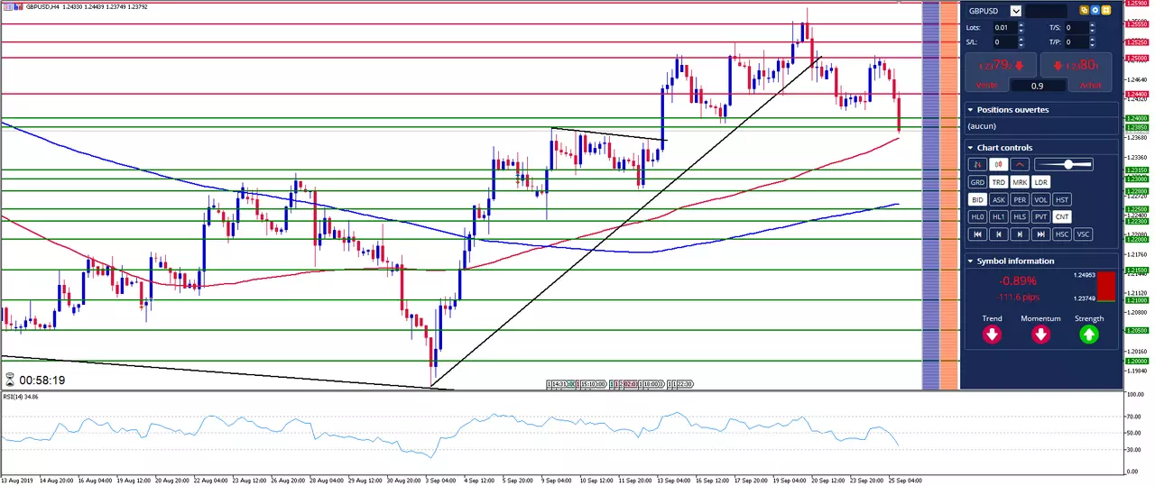Collapse the Chart controls section

point(970,148)
